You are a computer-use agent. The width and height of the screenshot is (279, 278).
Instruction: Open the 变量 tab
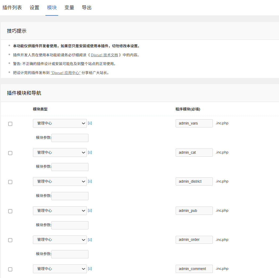pos(69,8)
